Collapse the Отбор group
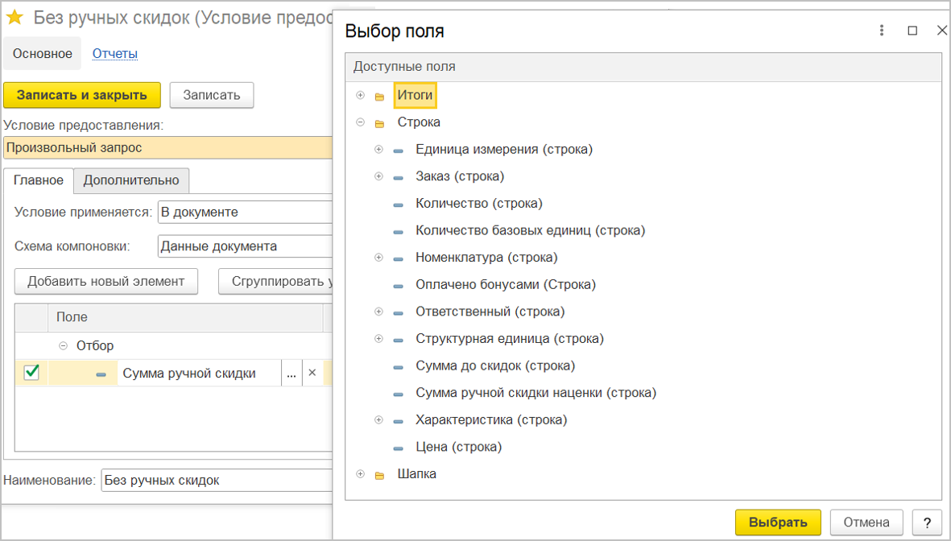This screenshot has height=541, width=951. click(63, 345)
